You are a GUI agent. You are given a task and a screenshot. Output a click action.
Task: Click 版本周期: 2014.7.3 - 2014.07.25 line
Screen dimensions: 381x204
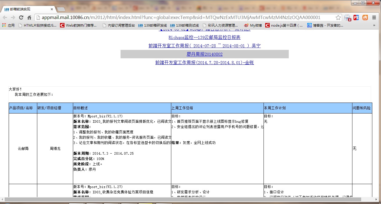pos(103,153)
